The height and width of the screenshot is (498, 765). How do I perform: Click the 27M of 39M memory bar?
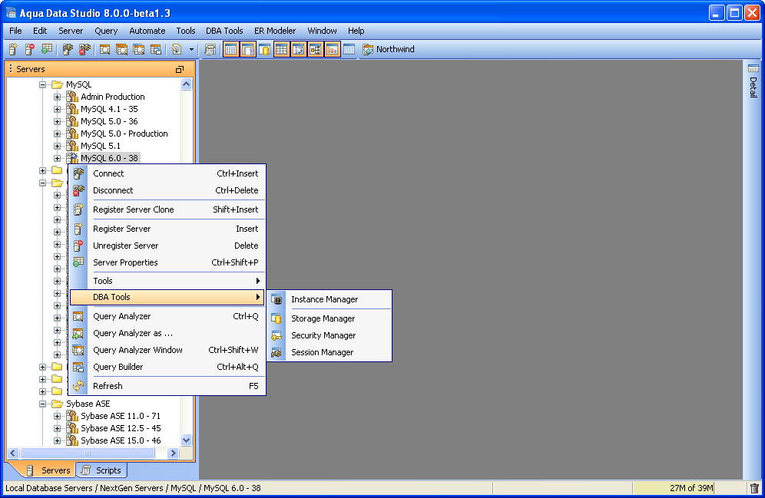pos(674,488)
